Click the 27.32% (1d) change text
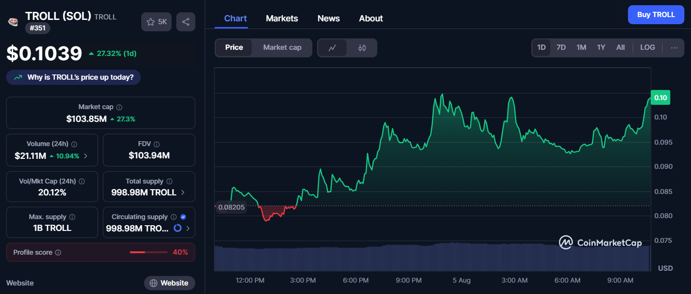 pos(117,54)
